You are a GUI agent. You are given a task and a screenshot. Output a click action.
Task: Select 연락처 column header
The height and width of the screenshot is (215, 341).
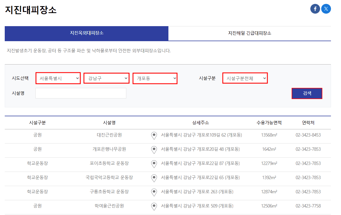tap(308, 123)
